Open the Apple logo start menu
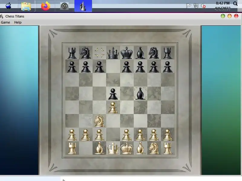Screen dimensions: 242x181 [x=8, y=6]
